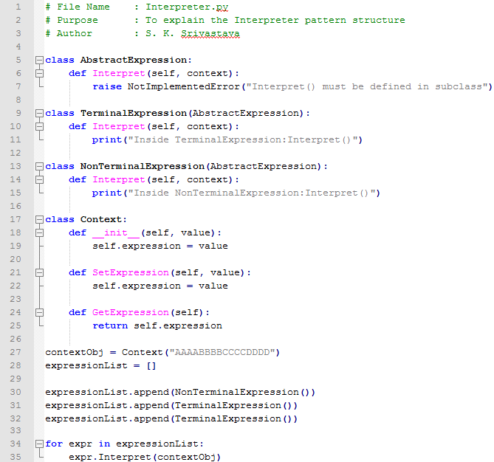Click the Interpret method name on line 6

coord(119,73)
